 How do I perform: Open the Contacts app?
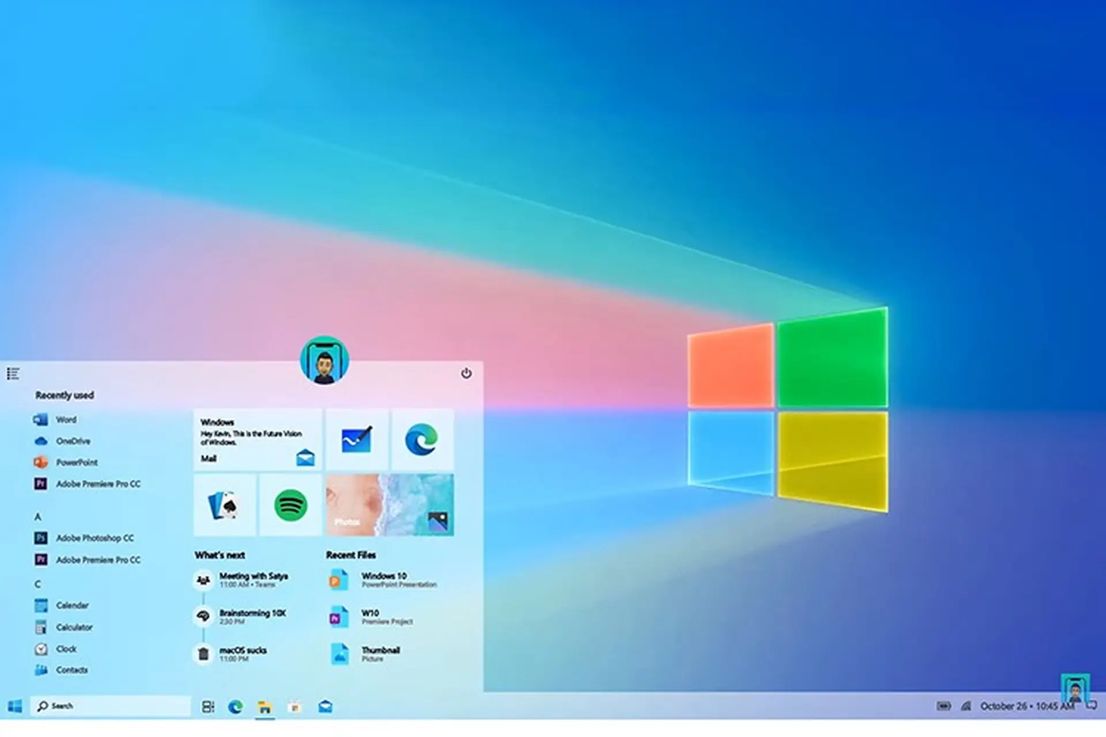click(x=61, y=670)
